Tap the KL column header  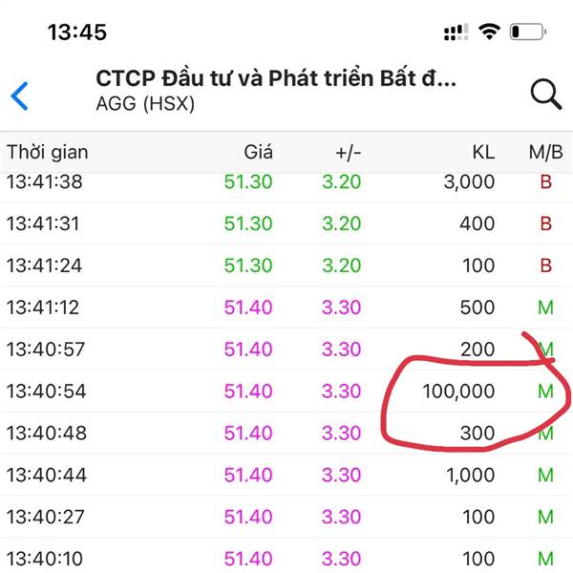pyautogui.click(x=483, y=152)
